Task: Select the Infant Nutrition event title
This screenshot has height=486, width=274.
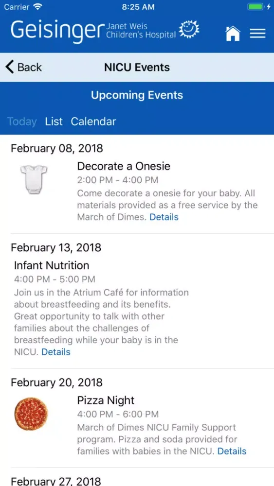Action: (x=52, y=265)
